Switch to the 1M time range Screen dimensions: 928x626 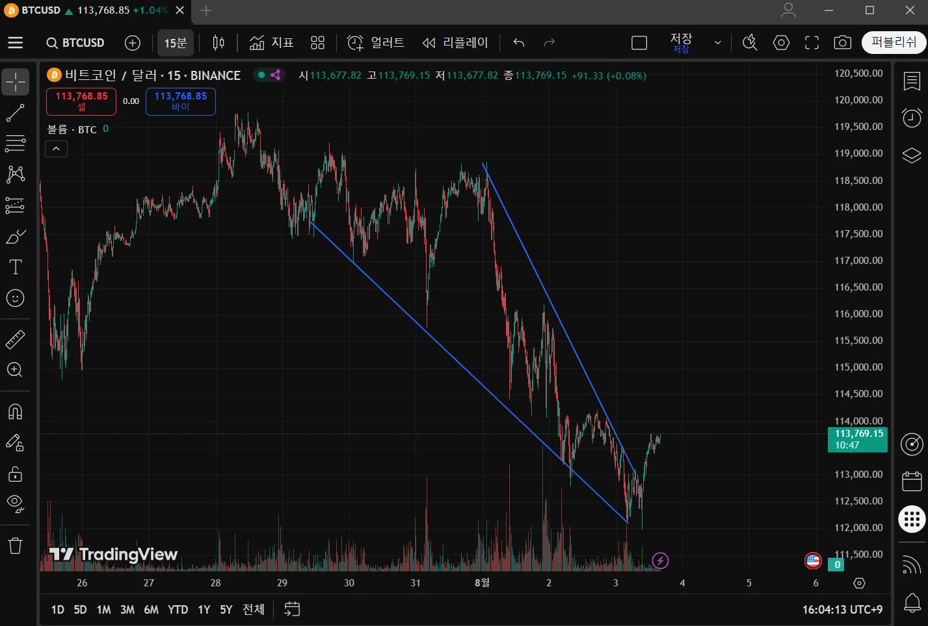(x=103, y=609)
